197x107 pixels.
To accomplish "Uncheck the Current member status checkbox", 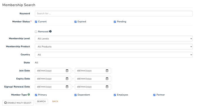I will tap(36, 22).
